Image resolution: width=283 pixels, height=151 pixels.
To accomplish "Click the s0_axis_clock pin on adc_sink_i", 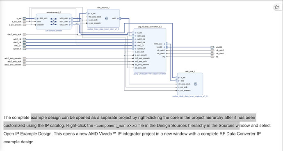I will [184, 84].
